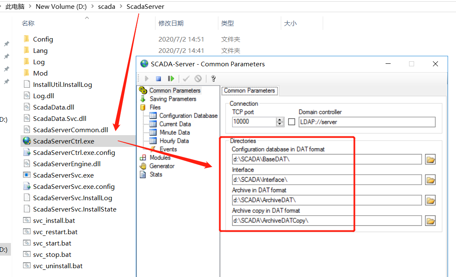Select ScadaServerSvc.InstallLog file

[73, 198]
